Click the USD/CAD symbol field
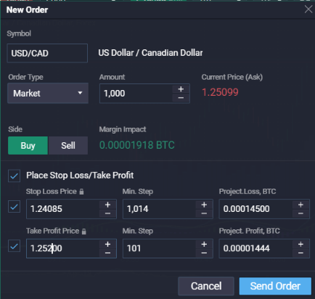Screen dimensions: 315x299 pyautogui.click(x=47, y=53)
